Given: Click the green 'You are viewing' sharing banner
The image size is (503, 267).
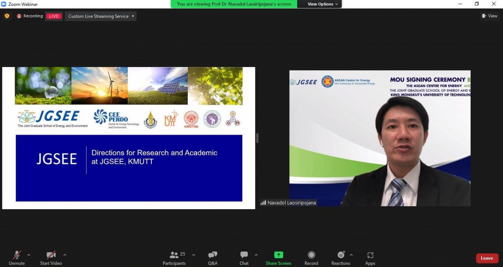Looking at the screenshot, I should (x=234, y=4).
